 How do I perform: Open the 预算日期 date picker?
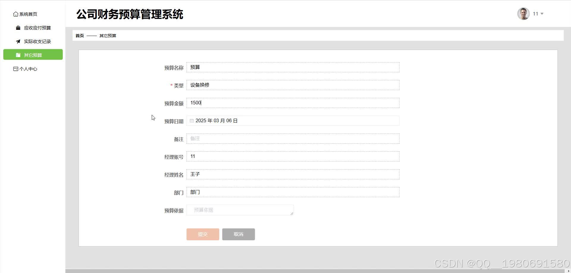pos(292,121)
